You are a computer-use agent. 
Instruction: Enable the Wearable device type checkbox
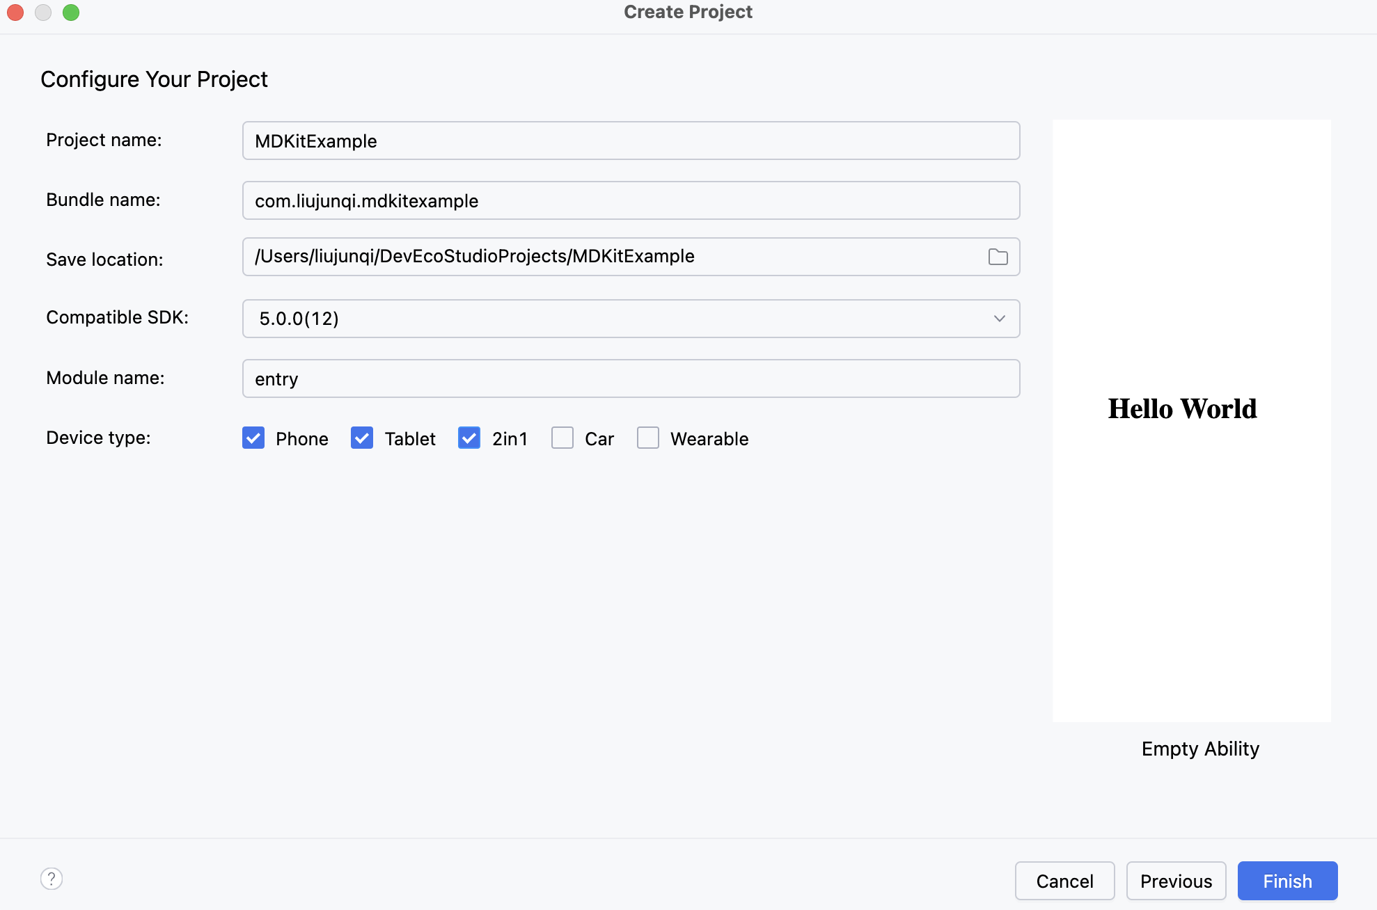click(x=648, y=438)
